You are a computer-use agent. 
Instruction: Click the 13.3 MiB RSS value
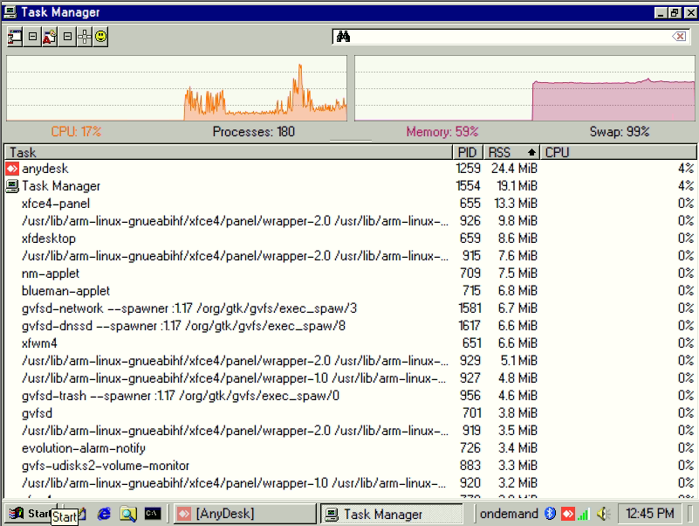(516, 204)
